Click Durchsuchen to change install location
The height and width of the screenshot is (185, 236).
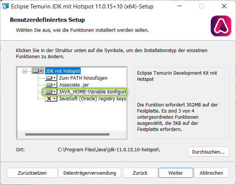coord(208,152)
